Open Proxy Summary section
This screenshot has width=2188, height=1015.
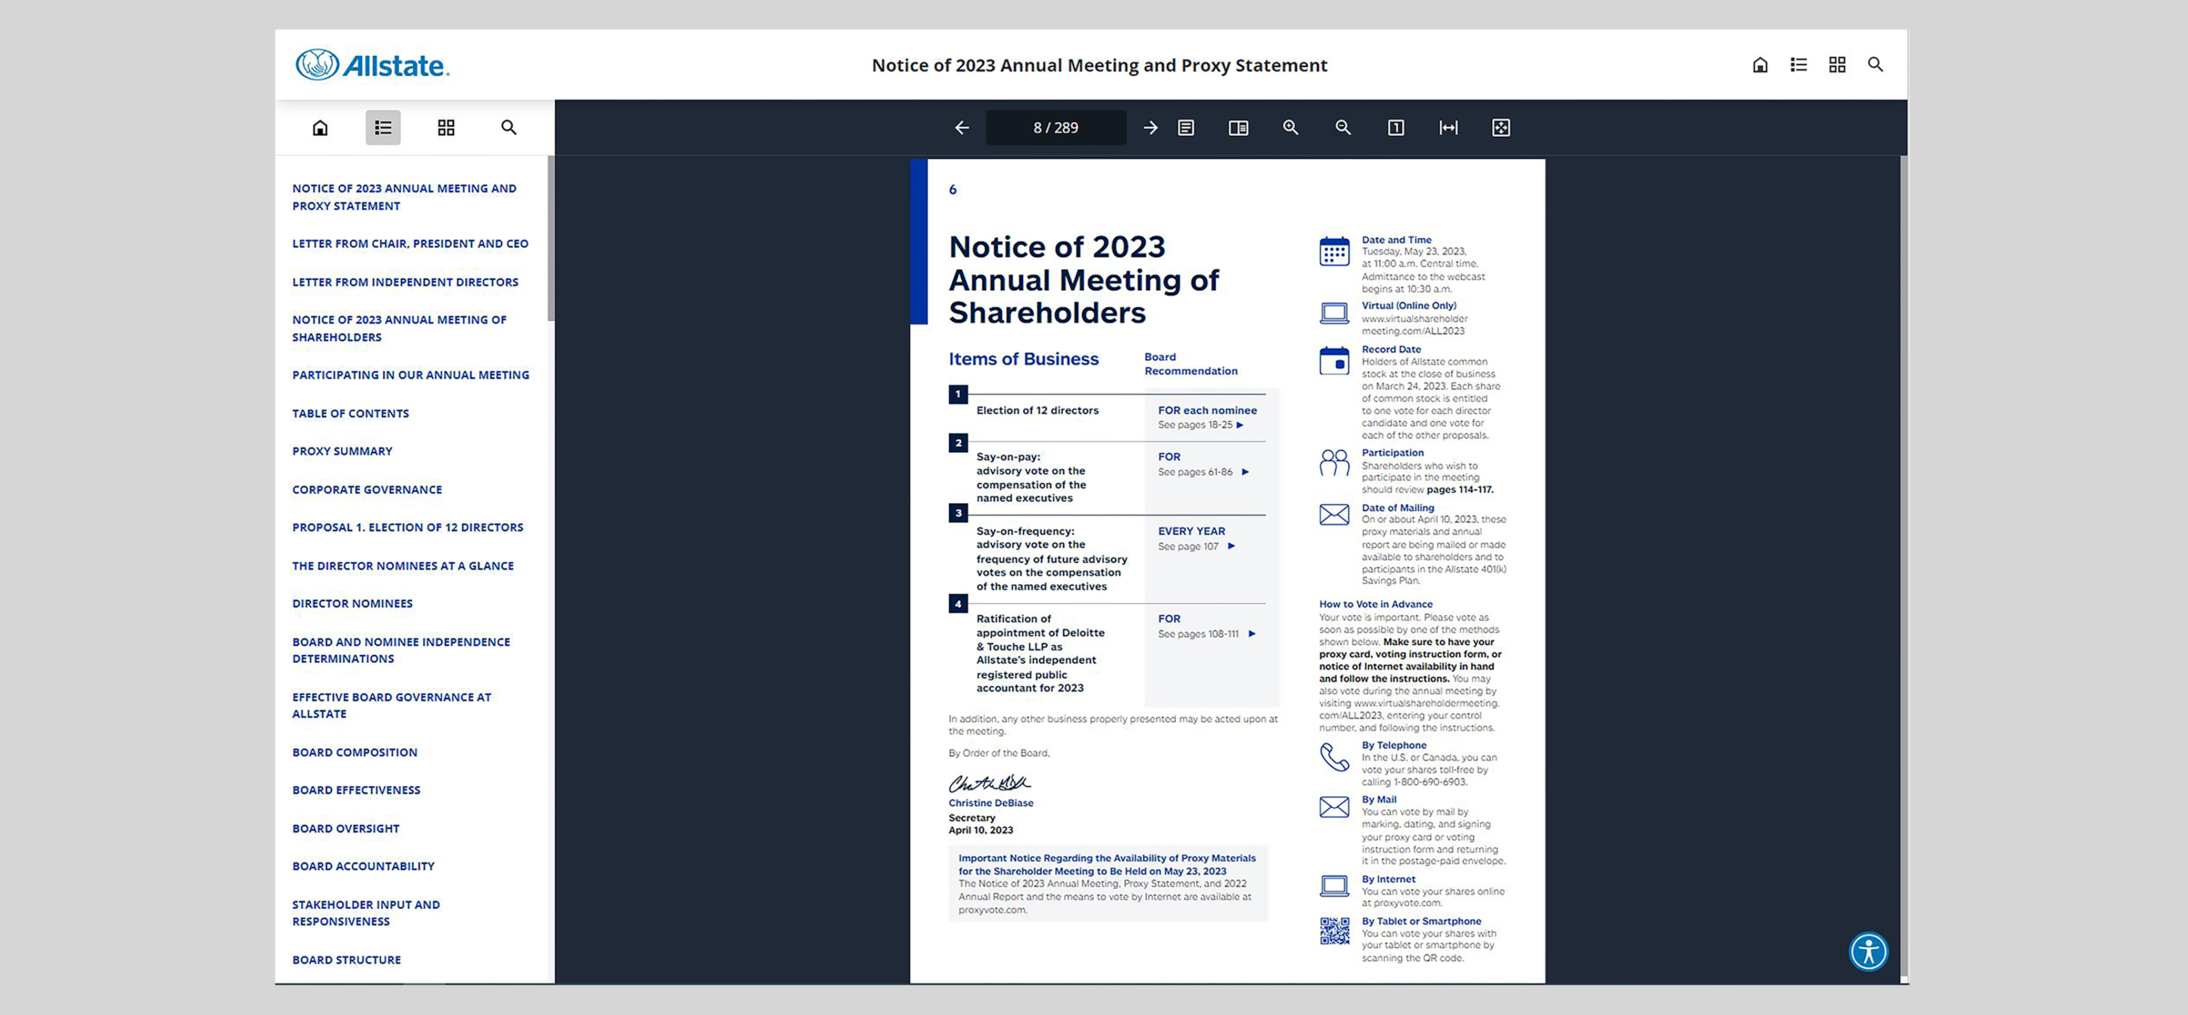click(342, 451)
